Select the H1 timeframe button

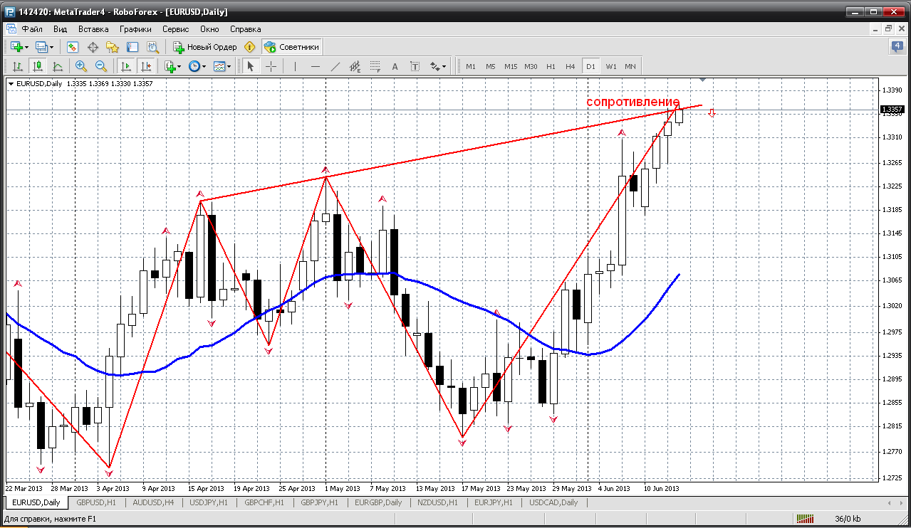pyautogui.click(x=551, y=66)
